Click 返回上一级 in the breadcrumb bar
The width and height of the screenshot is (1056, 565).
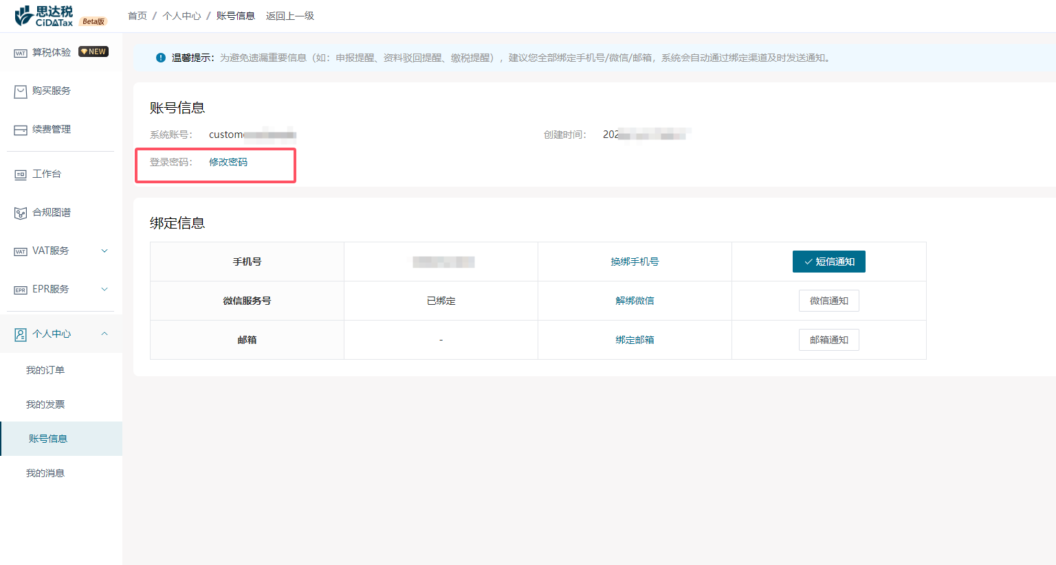[289, 16]
